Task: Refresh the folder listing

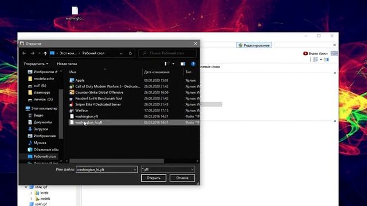Action: tap(130, 53)
